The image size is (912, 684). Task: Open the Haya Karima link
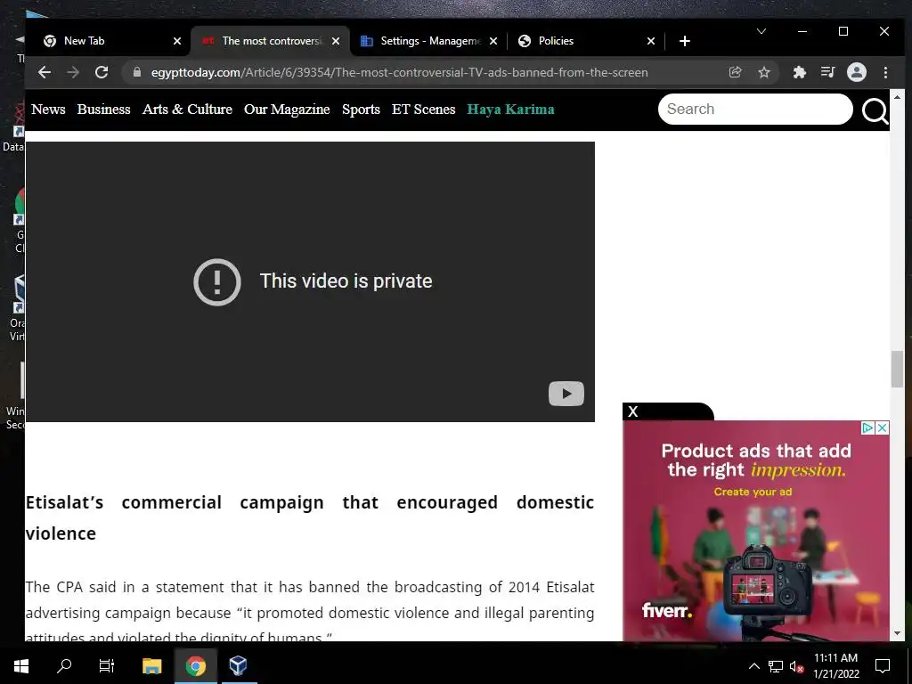pyautogui.click(x=510, y=110)
